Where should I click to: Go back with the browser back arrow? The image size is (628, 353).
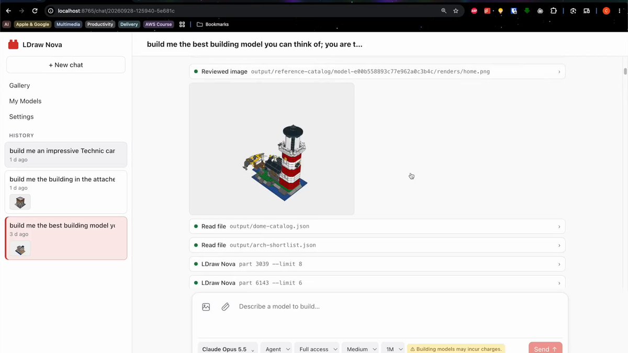8,10
